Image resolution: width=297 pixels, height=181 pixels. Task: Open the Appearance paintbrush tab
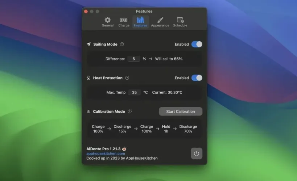tap(160, 22)
